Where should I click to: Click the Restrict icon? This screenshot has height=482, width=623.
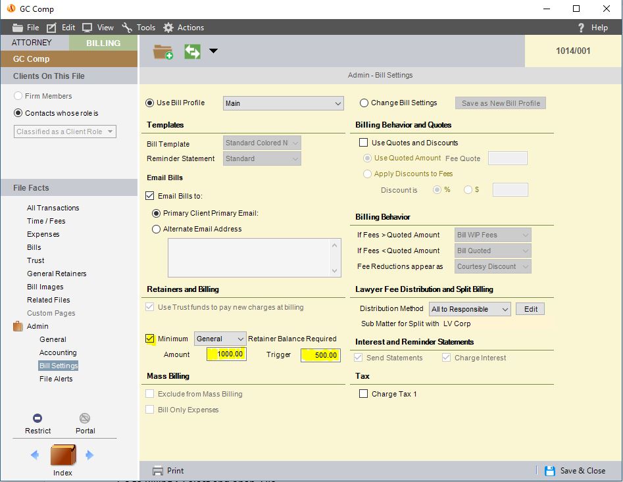37,418
